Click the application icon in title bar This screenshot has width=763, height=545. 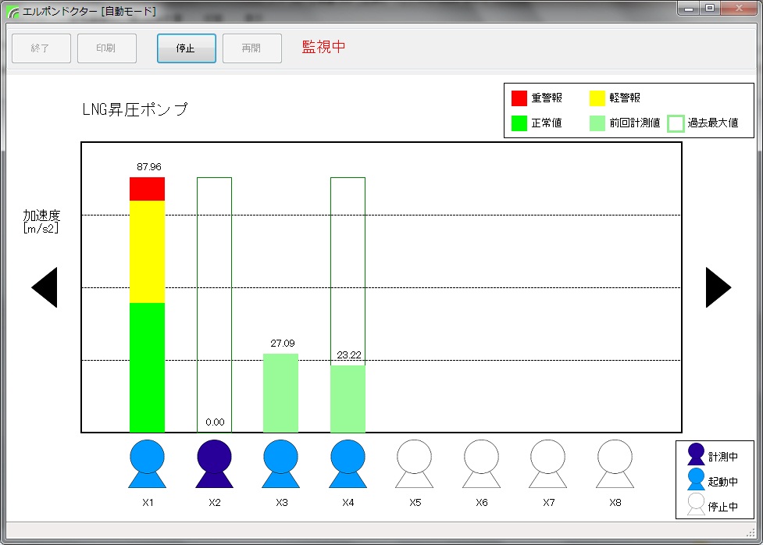coord(13,12)
